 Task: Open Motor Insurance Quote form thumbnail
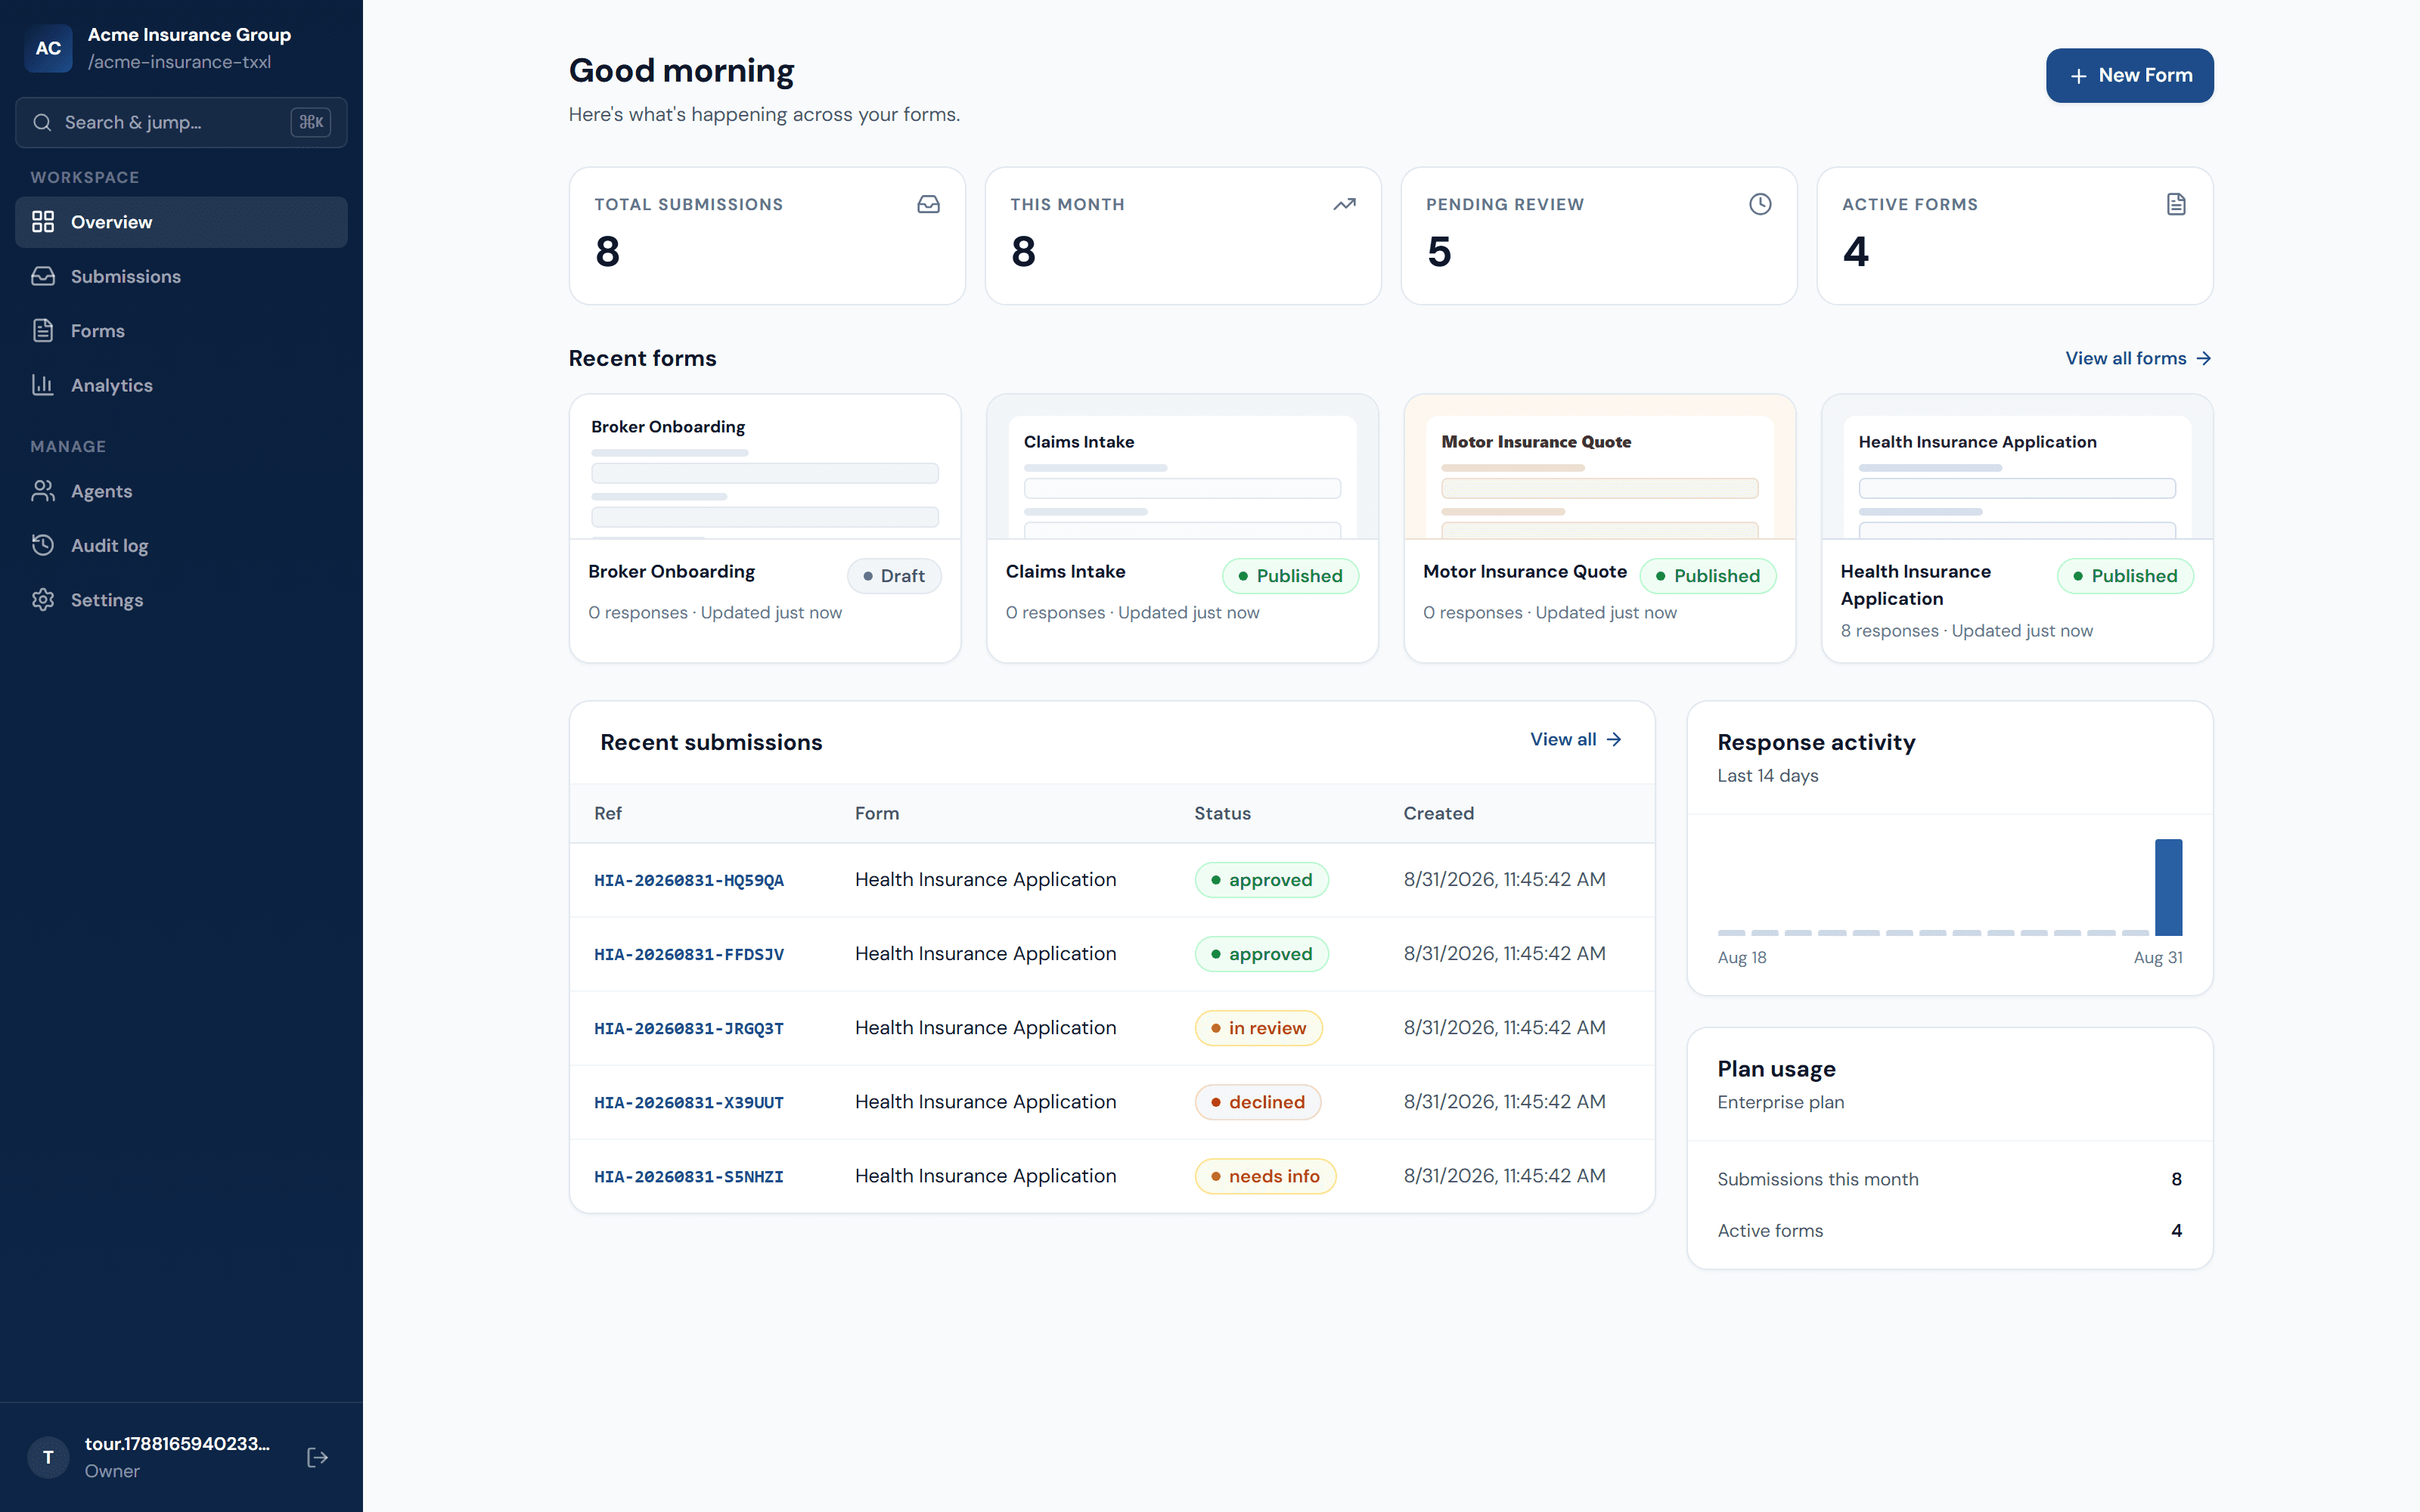pyautogui.click(x=1599, y=467)
